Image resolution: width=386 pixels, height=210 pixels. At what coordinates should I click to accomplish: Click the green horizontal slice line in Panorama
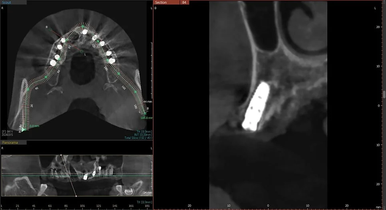pyautogui.click(x=77, y=176)
